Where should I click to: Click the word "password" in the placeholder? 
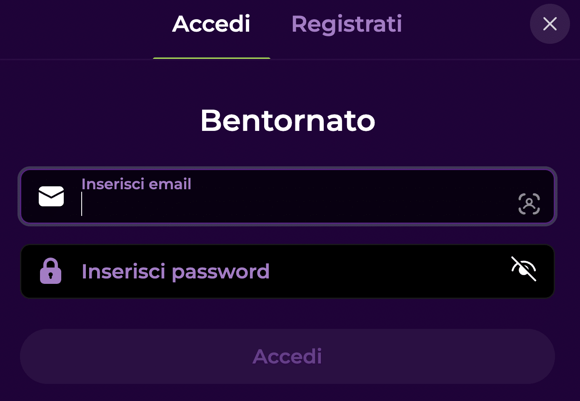(x=220, y=272)
